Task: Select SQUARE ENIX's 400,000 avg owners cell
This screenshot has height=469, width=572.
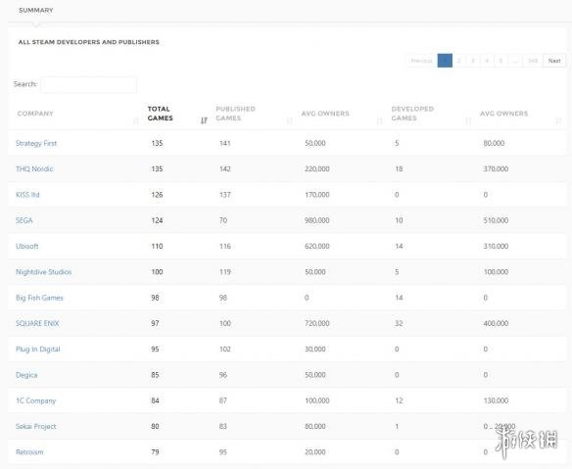Action: pos(496,323)
